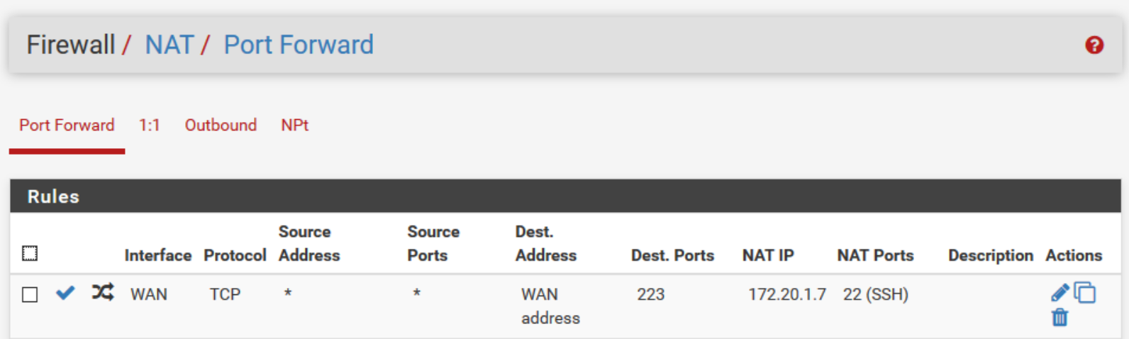Toggle the blue enabled checkmark icon
Image resolution: width=1129 pixels, height=339 pixels.
(x=65, y=293)
